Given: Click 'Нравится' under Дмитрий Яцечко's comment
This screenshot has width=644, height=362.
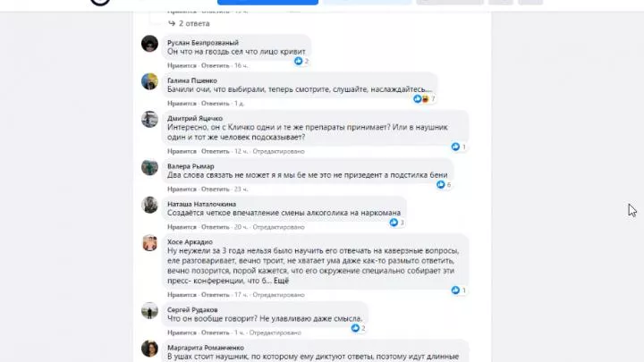Looking at the screenshot, I should (182, 151).
